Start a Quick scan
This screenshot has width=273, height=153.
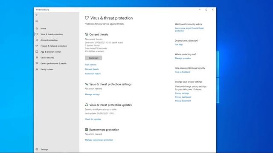pos(93,58)
